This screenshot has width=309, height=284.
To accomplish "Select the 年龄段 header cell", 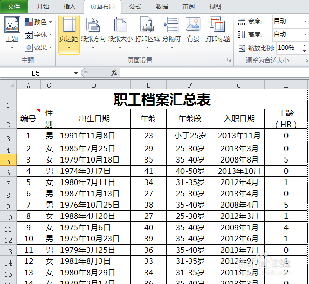I will (190, 119).
